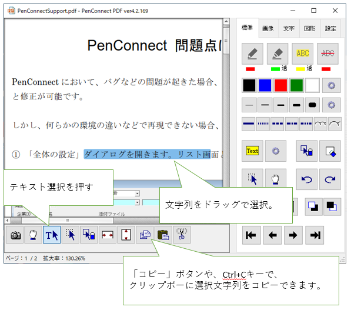The height and width of the screenshot is (310, 351).
Task: Pick the green color swatch
Action: point(296,85)
